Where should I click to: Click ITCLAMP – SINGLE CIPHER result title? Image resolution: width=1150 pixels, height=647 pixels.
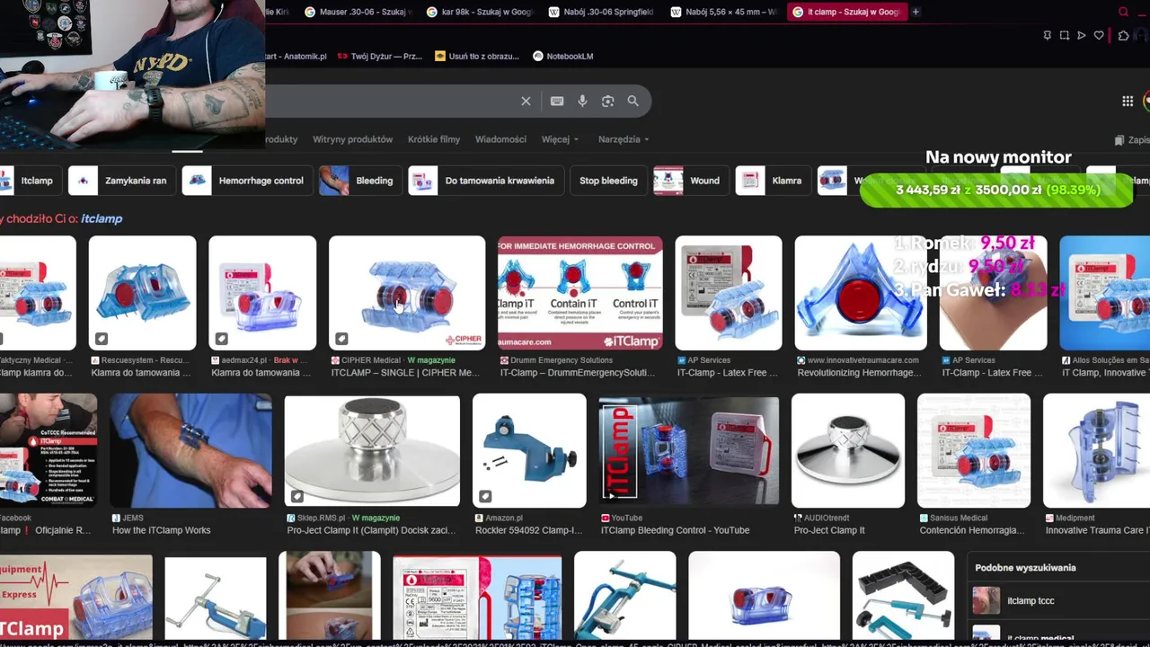pos(405,373)
